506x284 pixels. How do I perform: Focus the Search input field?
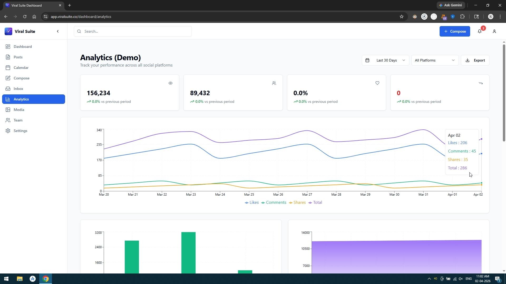pyautogui.click(x=133, y=31)
